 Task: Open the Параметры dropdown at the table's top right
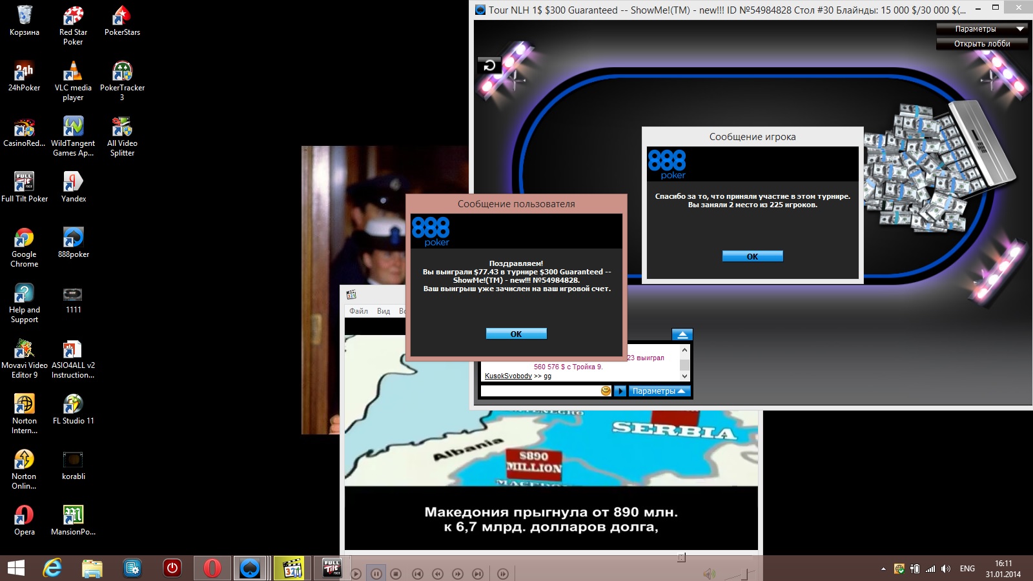(982, 29)
